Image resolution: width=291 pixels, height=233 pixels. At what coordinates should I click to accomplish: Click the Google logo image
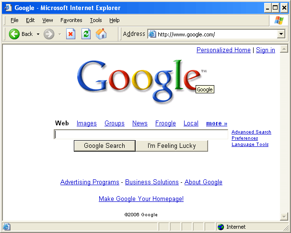pyautogui.click(x=142, y=81)
